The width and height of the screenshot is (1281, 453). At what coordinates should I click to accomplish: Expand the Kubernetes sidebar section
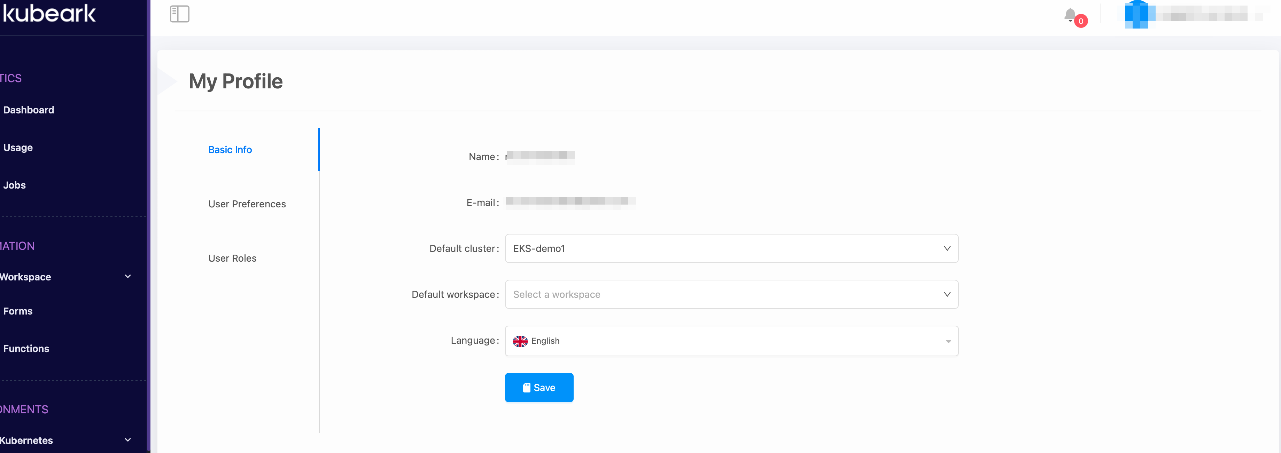coord(65,440)
